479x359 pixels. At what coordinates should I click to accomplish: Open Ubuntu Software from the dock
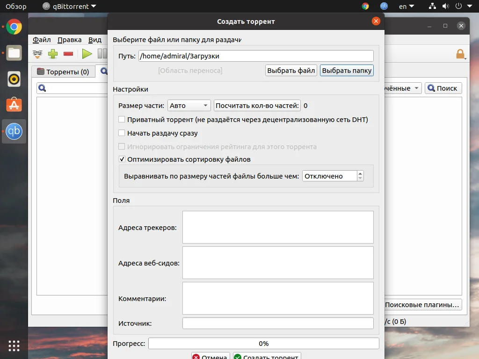pos(14,105)
